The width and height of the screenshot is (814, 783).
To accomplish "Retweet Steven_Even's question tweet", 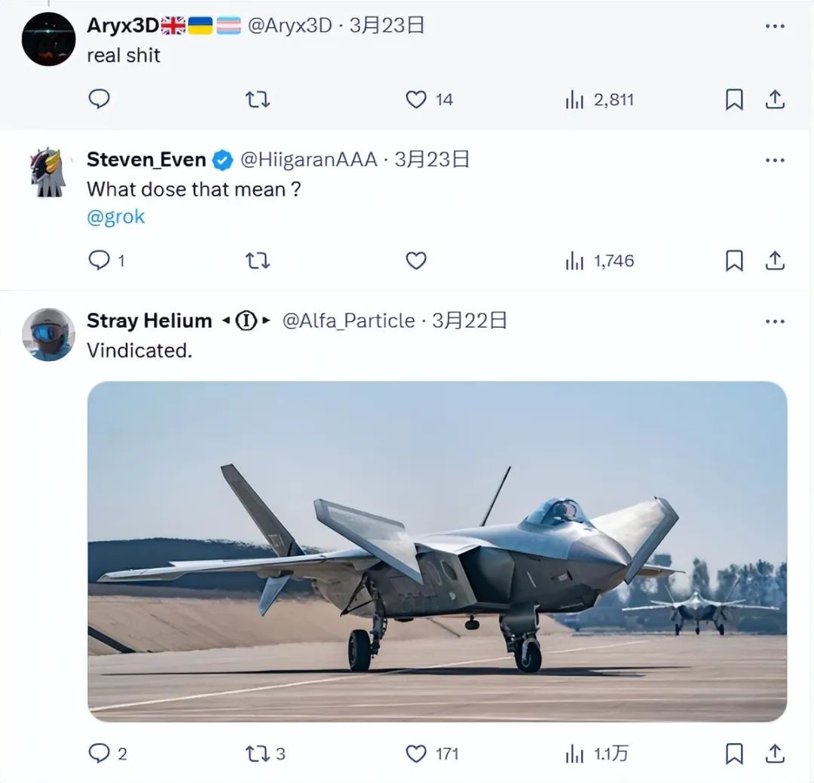I will click(258, 261).
